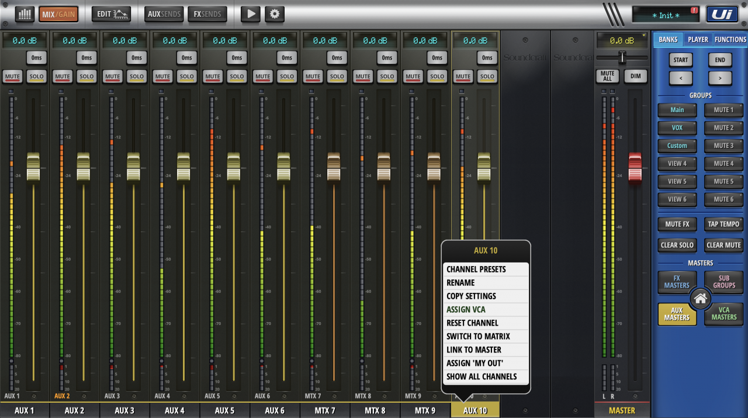Mute the MTX 9 channel
The height and width of the screenshot is (418, 748).
coord(413,77)
